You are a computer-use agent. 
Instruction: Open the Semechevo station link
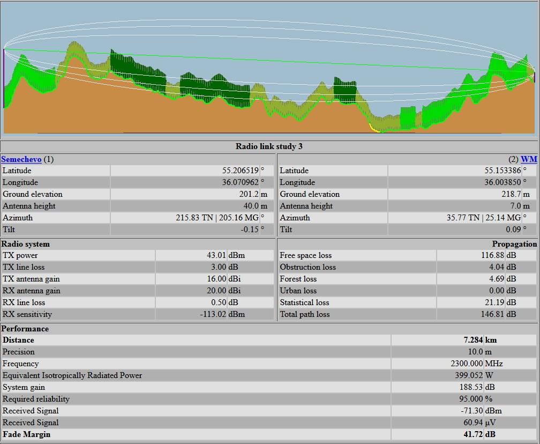pyautogui.click(x=21, y=159)
